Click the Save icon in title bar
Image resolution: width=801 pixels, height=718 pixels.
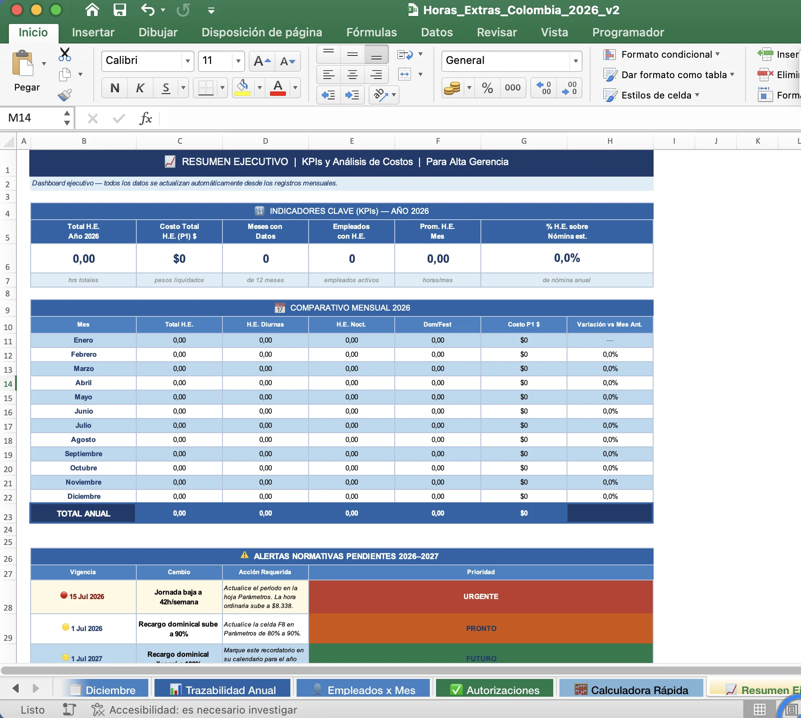(x=119, y=10)
